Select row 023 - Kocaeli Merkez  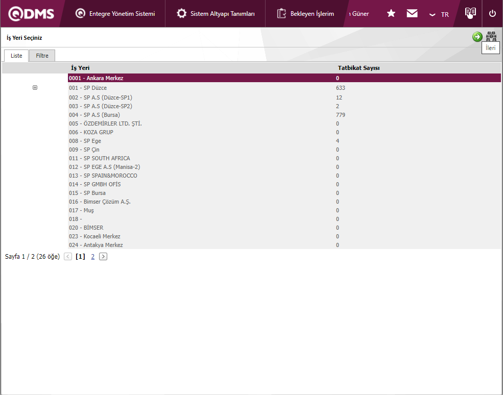point(284,236)
